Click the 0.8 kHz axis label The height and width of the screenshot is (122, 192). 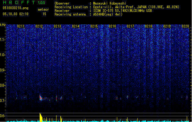[x=2, y=85]
